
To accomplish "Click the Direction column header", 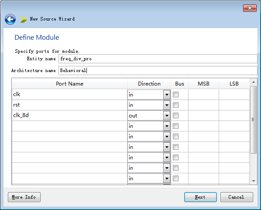I will click(149, 83).
